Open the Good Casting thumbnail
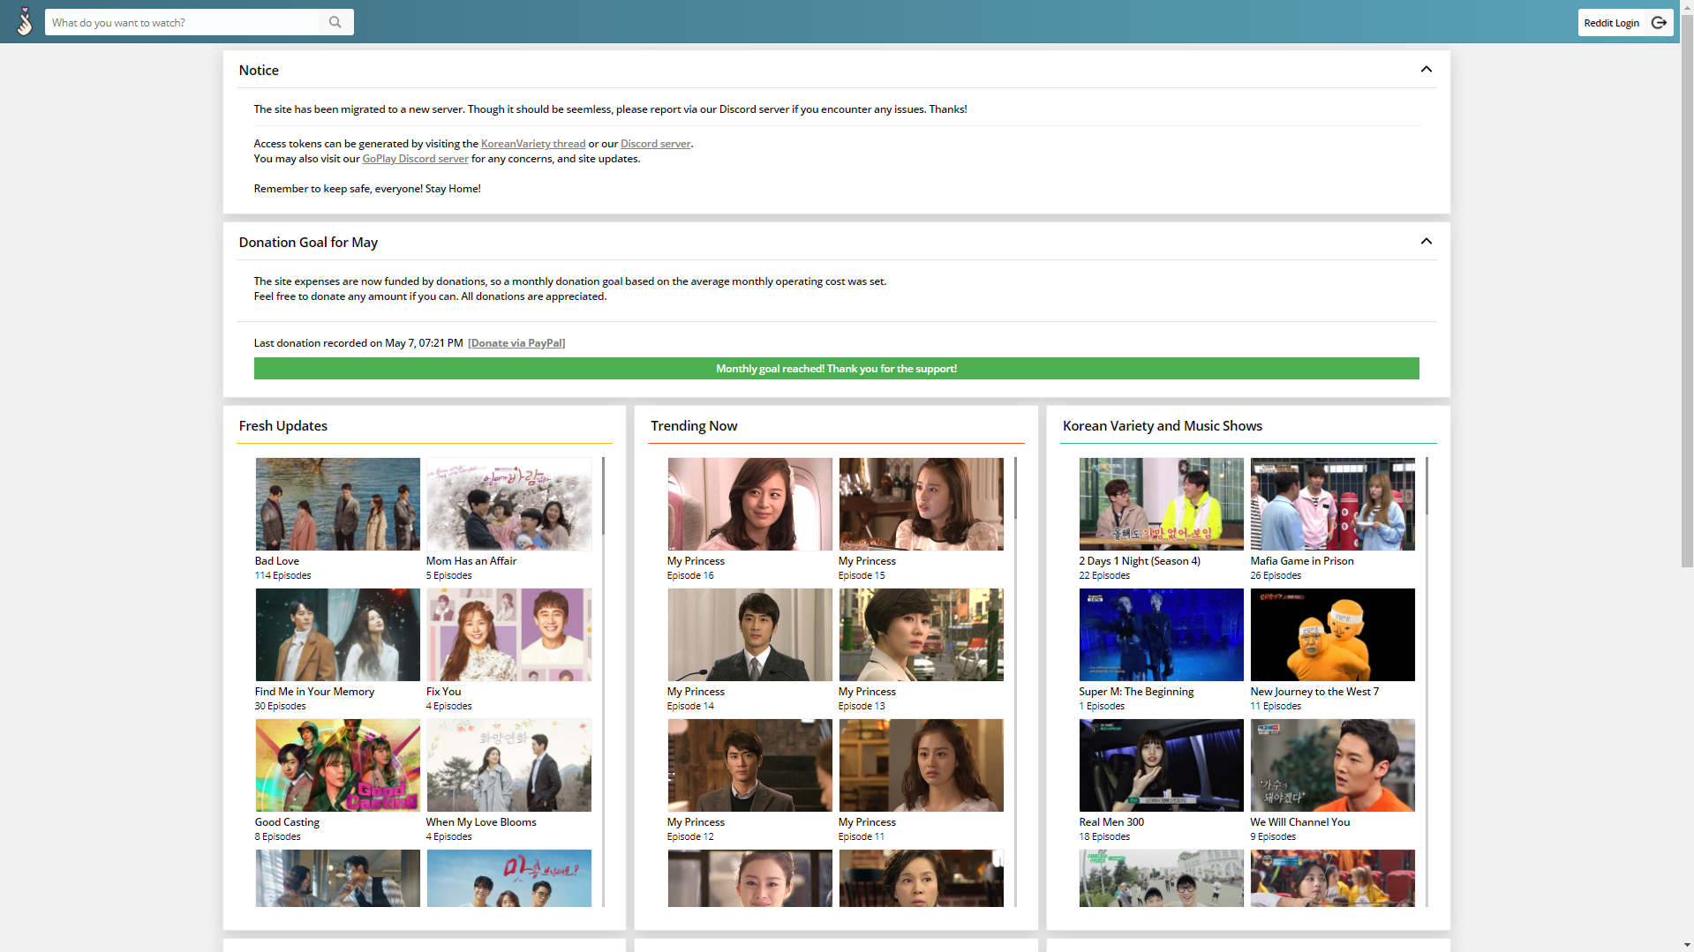The image size is (1694, 952). point(337,765)
